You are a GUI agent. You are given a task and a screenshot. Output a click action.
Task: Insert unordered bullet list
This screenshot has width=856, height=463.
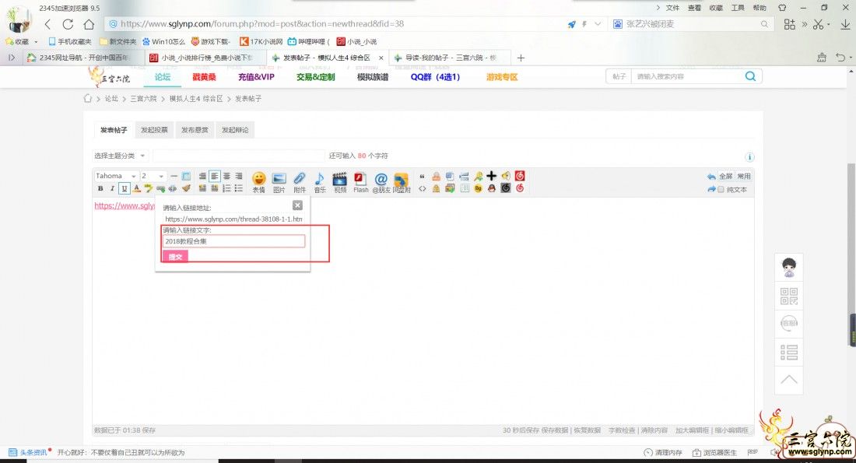239,188
